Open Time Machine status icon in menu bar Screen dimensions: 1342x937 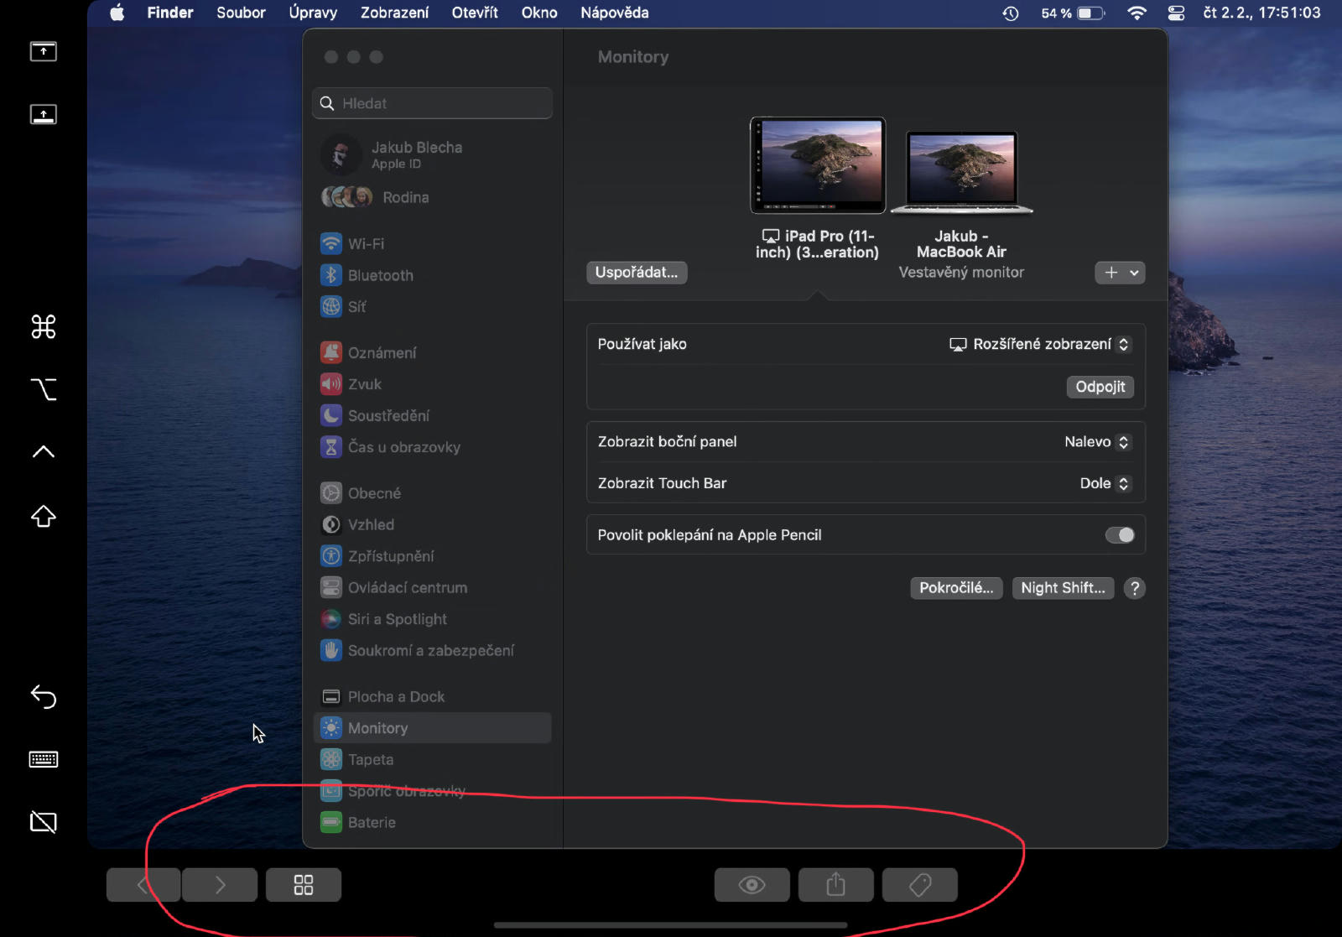1011,13
